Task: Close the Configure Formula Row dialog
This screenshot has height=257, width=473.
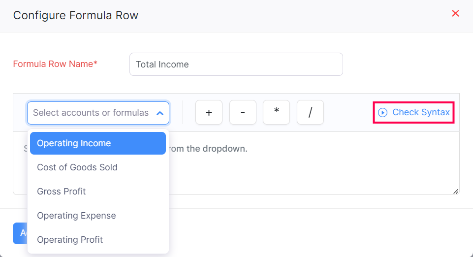Action: click(455, 14)
